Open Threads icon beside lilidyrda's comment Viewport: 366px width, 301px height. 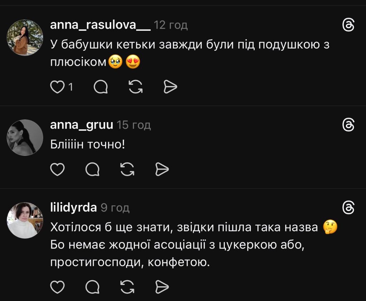348,207
